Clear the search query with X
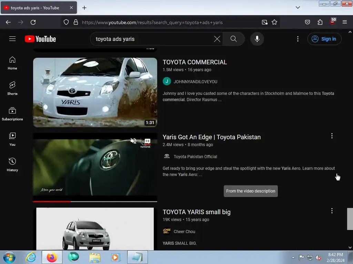The image size is (353, 264). point(217,39)
